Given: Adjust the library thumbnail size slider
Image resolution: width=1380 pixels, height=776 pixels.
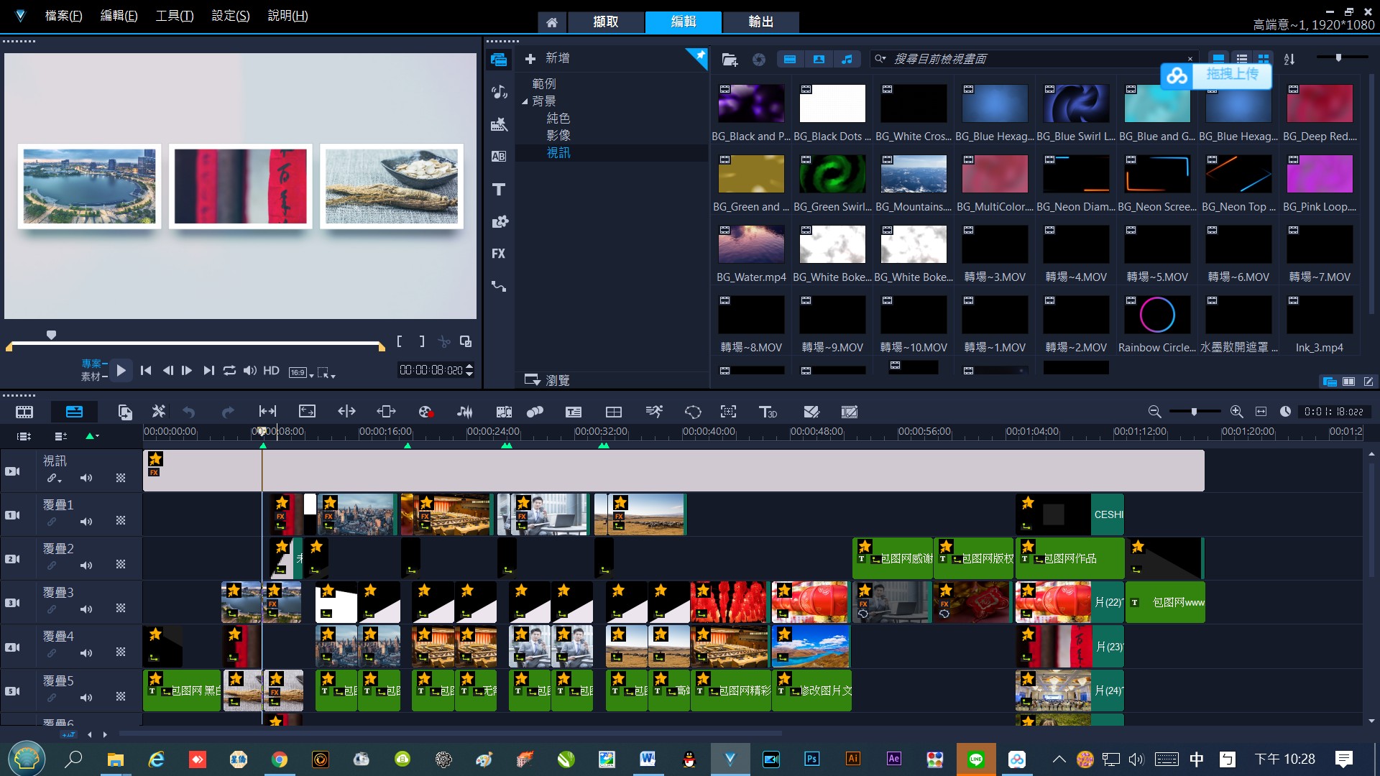Looking at the screenshot, I should pyautogui.click(x=1338, y=57).
